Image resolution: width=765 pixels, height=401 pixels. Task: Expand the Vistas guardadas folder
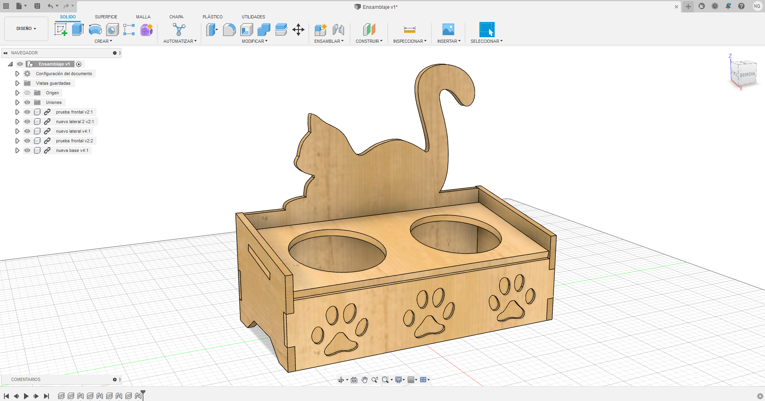[x=17, y=83]
